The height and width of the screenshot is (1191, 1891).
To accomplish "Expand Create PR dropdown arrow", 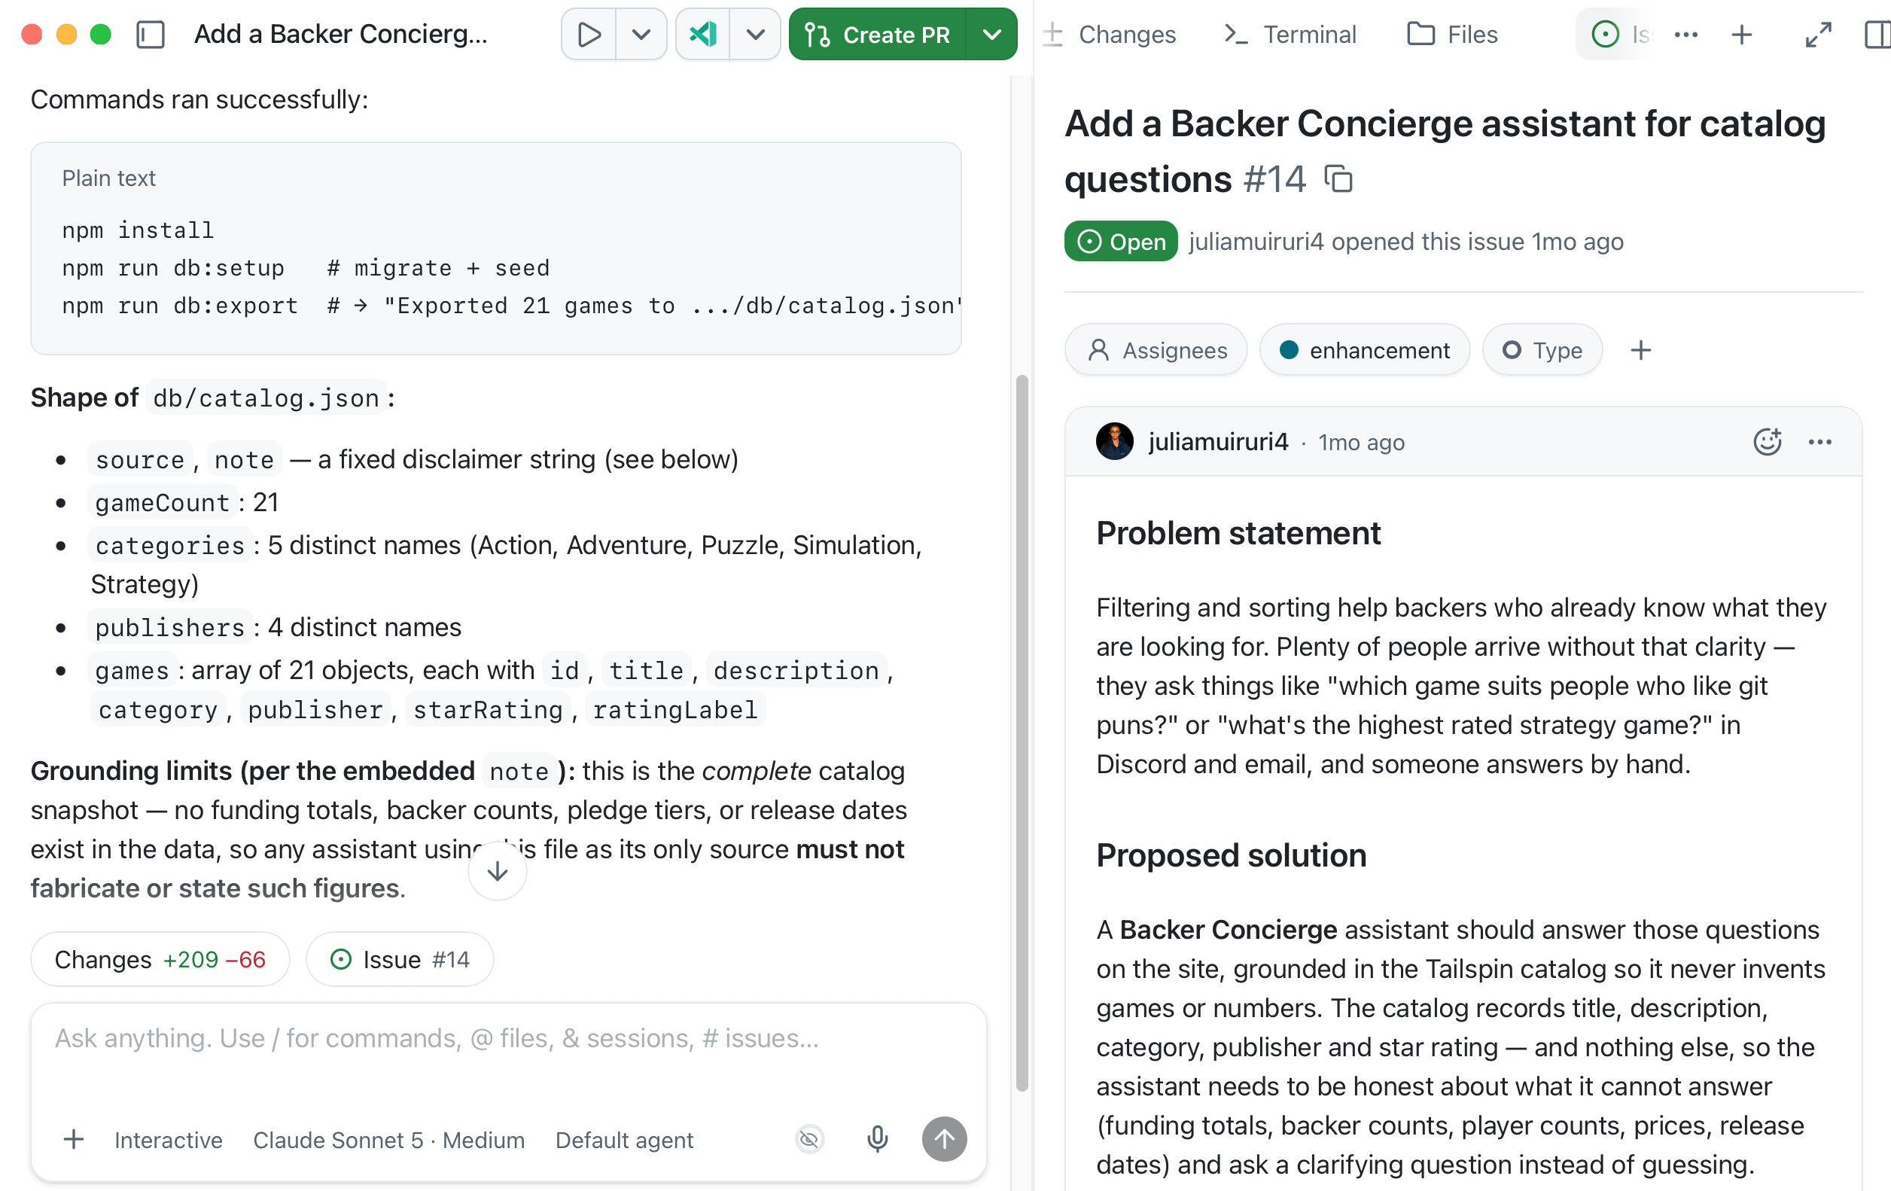I will [x=992, y=35].
